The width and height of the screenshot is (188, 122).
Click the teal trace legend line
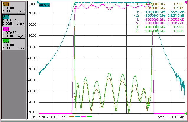pyautogui.click(x=78, y=116)
